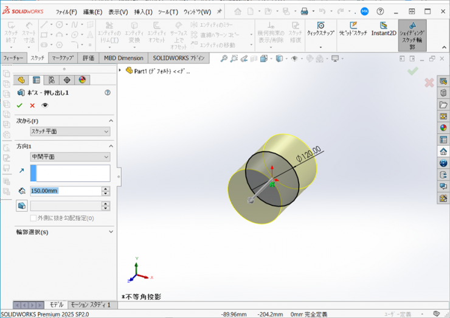Image resolution: width=450 pixels, height=318 pixels.
Task: Switch to the フィーチャー tab
Action: (14, 58)
